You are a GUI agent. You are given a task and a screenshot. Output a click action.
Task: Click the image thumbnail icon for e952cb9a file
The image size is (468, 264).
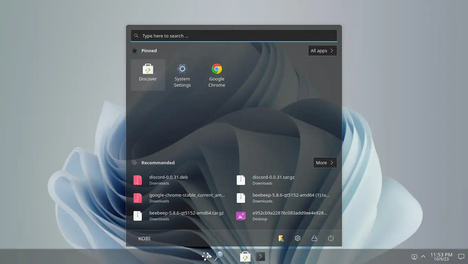(241, 216)
